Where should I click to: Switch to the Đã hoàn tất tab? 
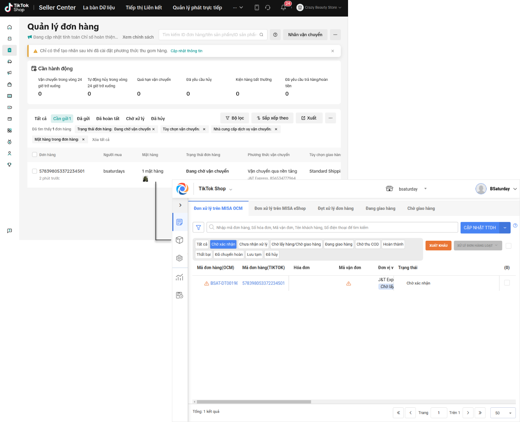108,118
